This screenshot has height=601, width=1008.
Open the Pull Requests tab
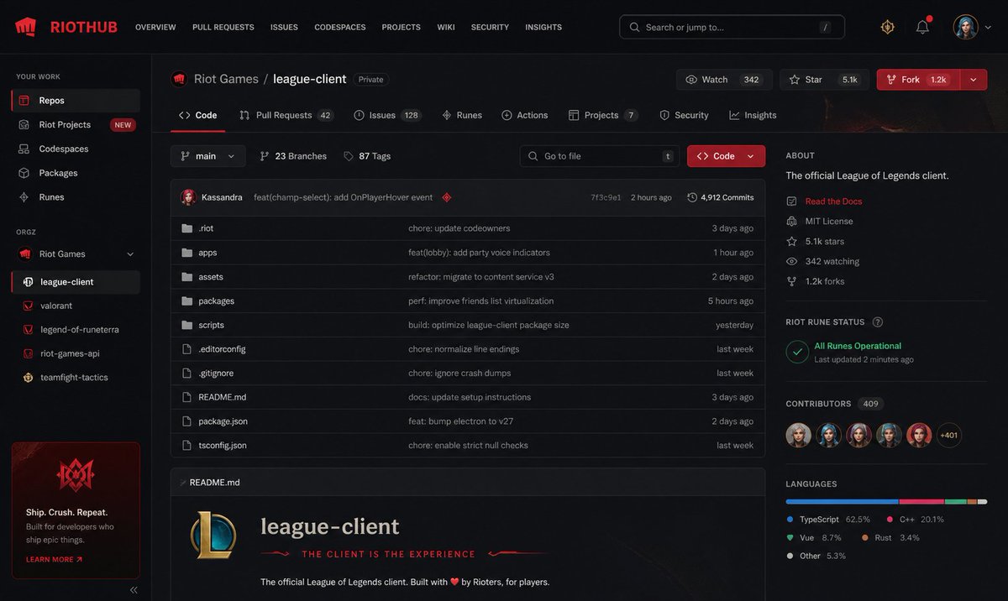(286, 115)
